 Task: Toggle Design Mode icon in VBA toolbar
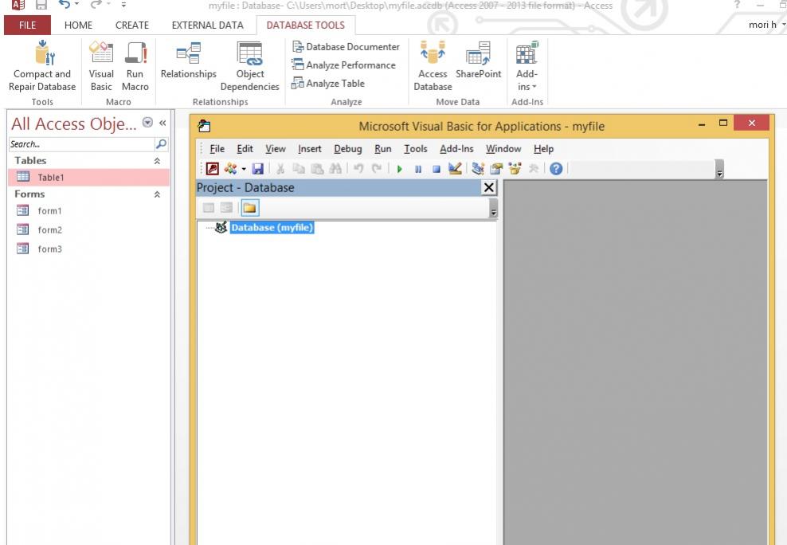click(455, 169)
